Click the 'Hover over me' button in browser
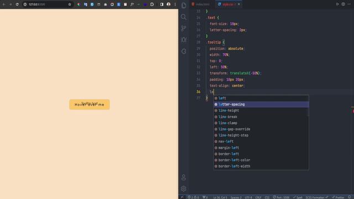This screenshot has height=199, width=354. (90, 104)
